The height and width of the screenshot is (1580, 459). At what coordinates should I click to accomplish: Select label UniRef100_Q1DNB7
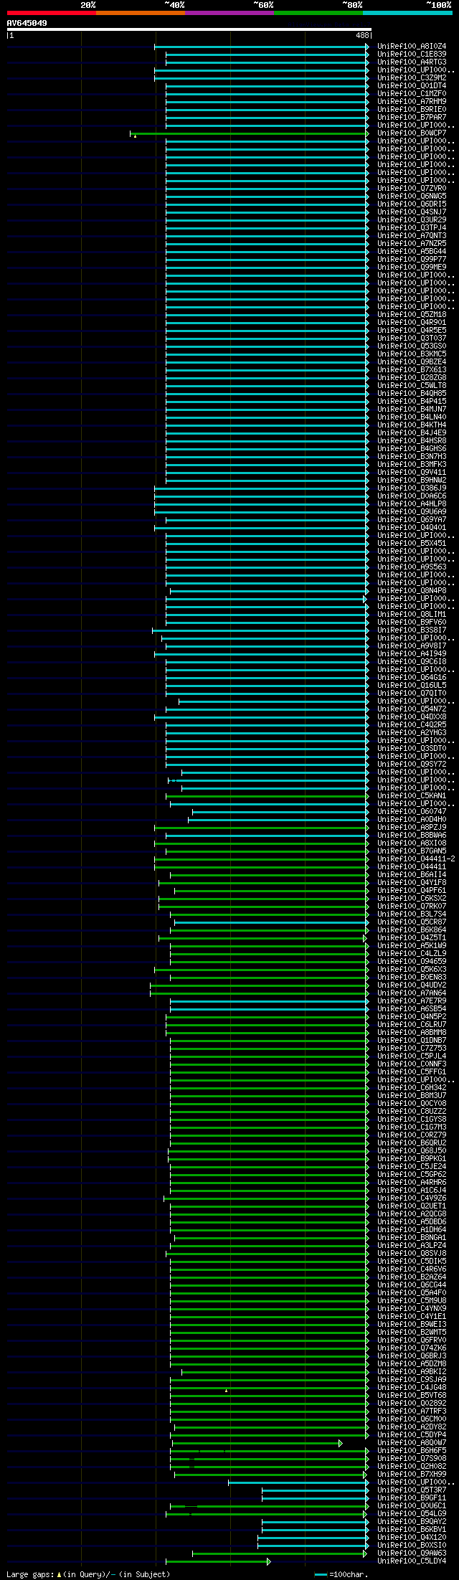(x=412, y=1040)
